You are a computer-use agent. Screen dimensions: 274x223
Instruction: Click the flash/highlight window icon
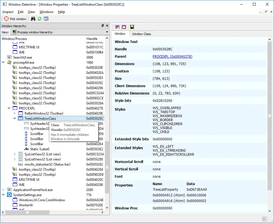124,27
